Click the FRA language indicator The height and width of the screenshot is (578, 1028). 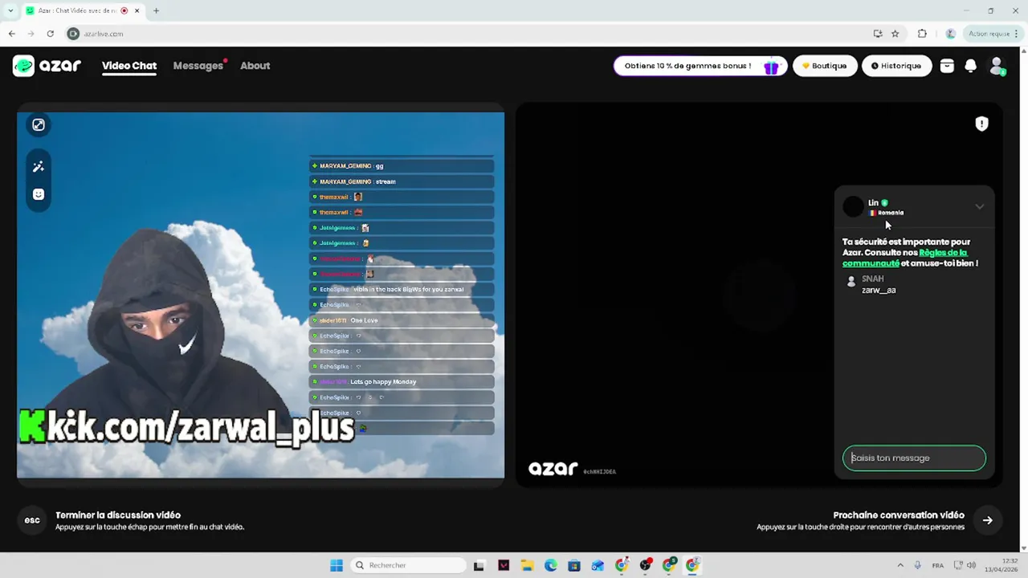pyautogui.click(x=937, y=565)
